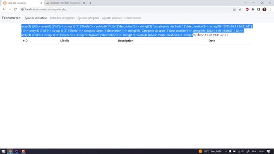Click the Déconnexion link
The height and width of the screenshot is (154, 274).
pyautogui.click(x=133, y=18)
